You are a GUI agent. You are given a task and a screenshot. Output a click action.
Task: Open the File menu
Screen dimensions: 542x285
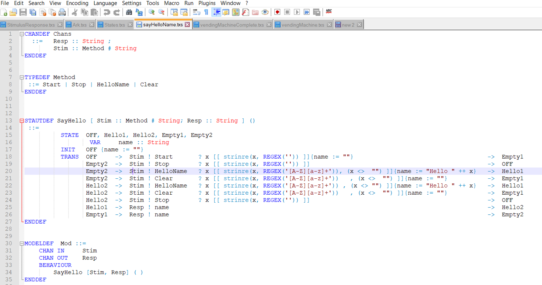[x=5, y=3]
